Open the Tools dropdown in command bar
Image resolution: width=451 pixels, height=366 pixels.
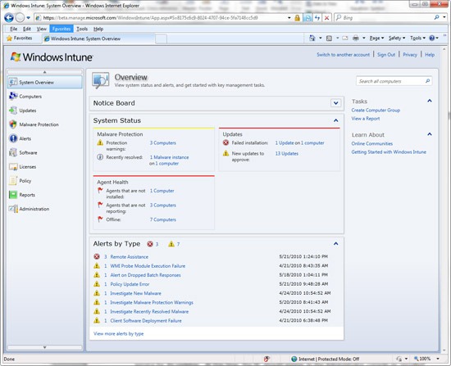click(x=417, y=38)
